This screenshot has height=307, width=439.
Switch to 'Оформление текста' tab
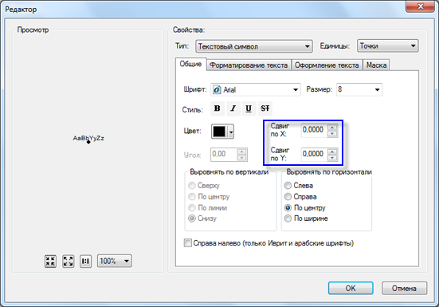click(327, 65)
